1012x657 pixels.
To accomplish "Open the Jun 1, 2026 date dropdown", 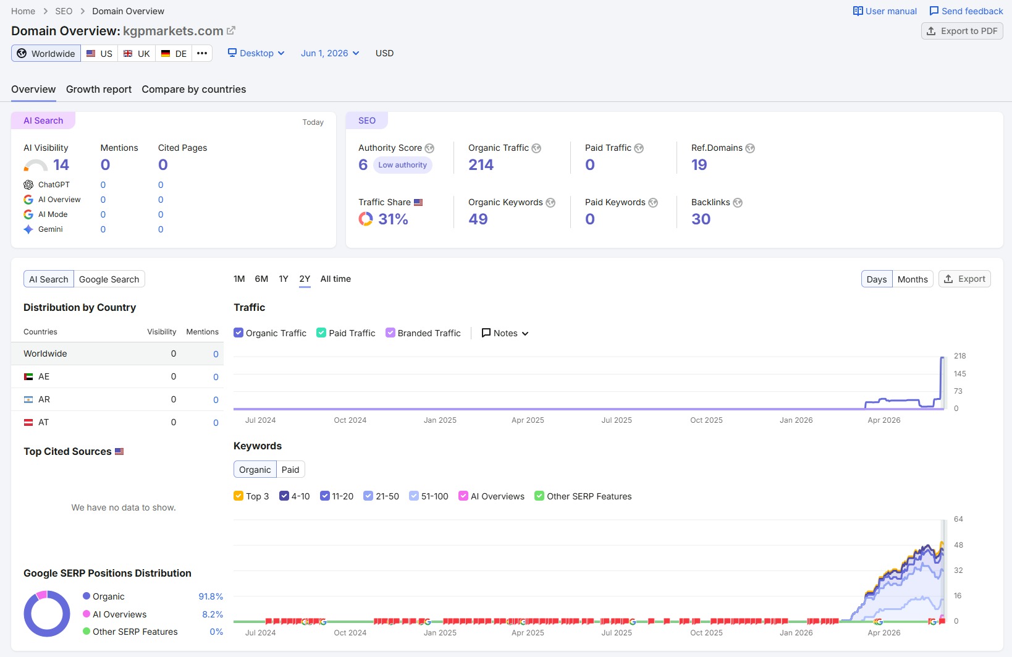I will [x=330, y=53].
